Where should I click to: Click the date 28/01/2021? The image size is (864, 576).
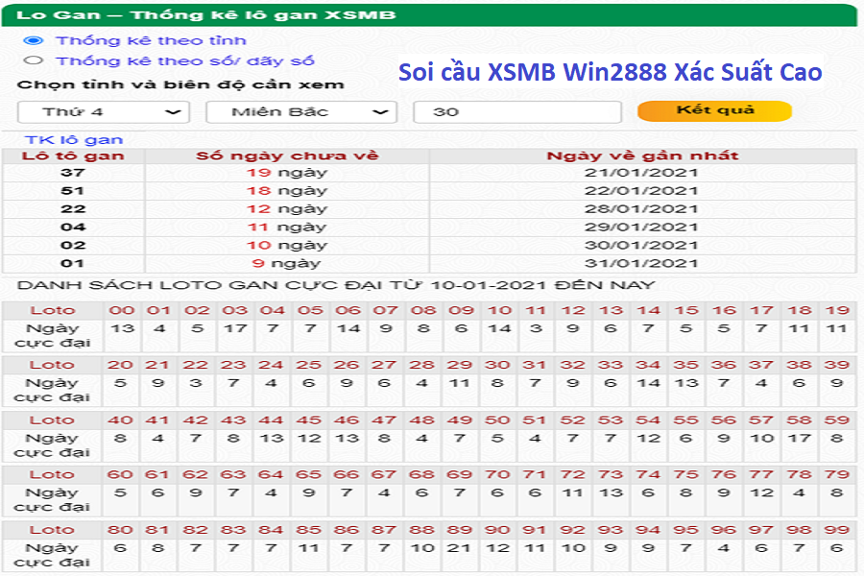click(642, 209)
